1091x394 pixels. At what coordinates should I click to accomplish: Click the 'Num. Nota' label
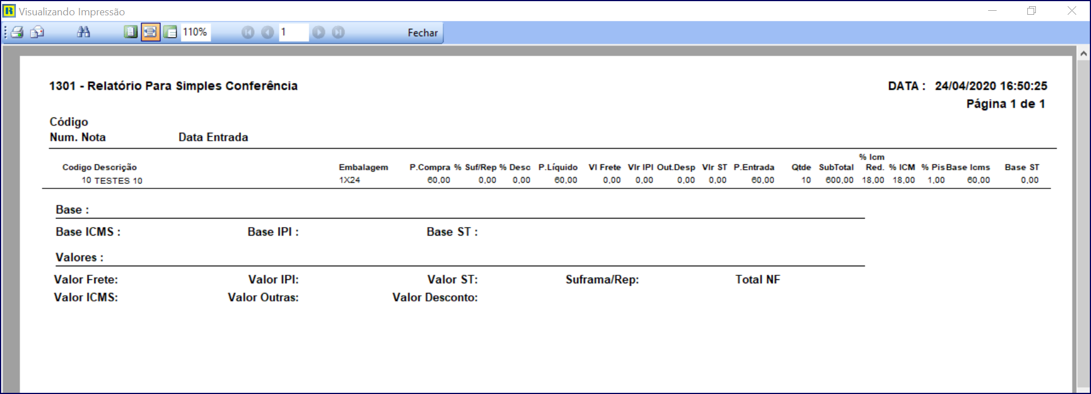[x=78, y=137]
